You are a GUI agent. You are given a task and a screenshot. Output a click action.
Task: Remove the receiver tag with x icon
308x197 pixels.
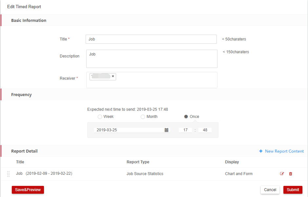tap(113, 76)
